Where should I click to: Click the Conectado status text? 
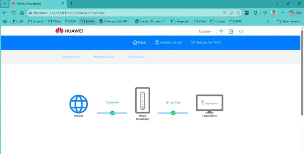(x=112, y=102)
